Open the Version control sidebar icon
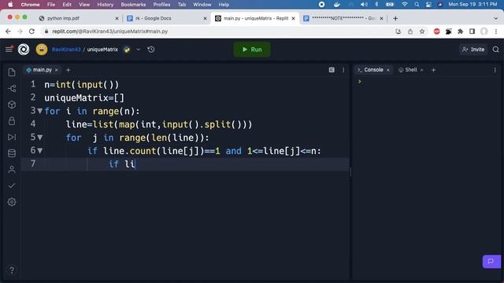This screenshot has height=283, width=504. point(12,89)
